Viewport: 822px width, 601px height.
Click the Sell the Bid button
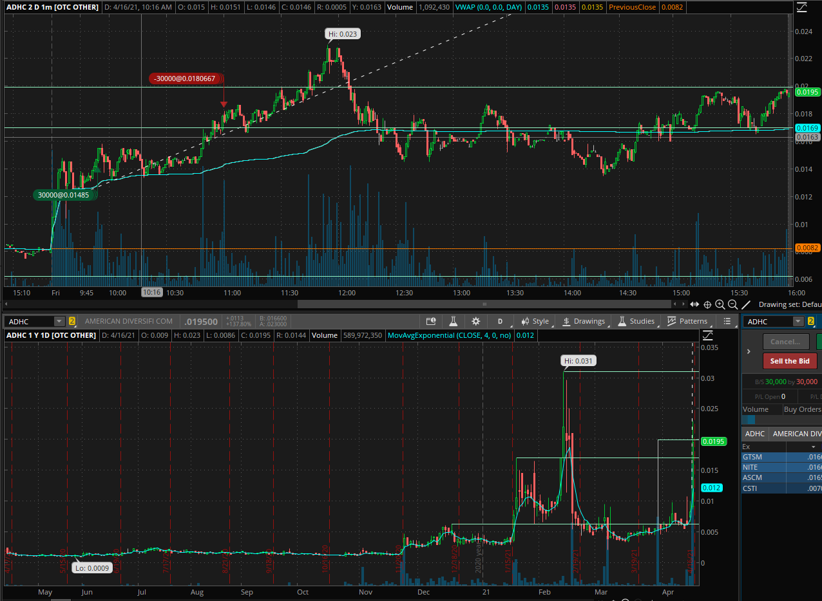pos(790,361)
